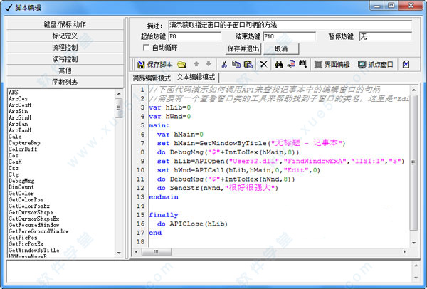The height and width of the screenshot is (289, 427).
Task: Open 抓点窗口 capture point window
Action: click(376, 64)
